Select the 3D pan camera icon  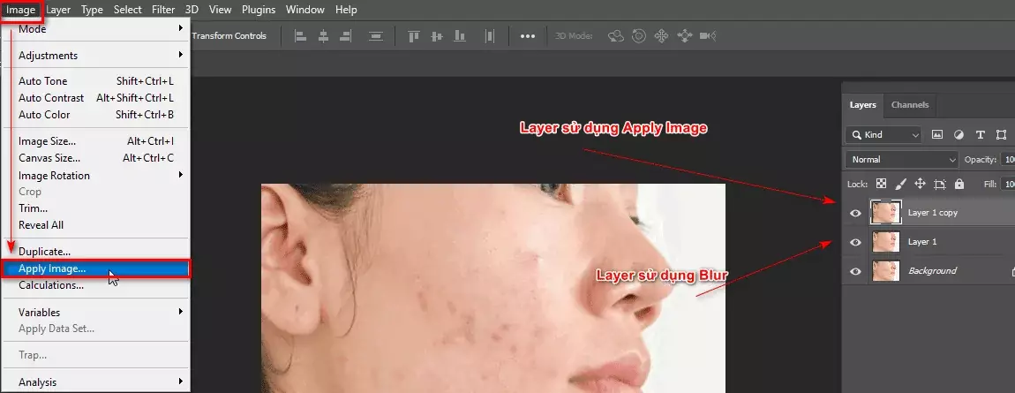tap(661, 36)
